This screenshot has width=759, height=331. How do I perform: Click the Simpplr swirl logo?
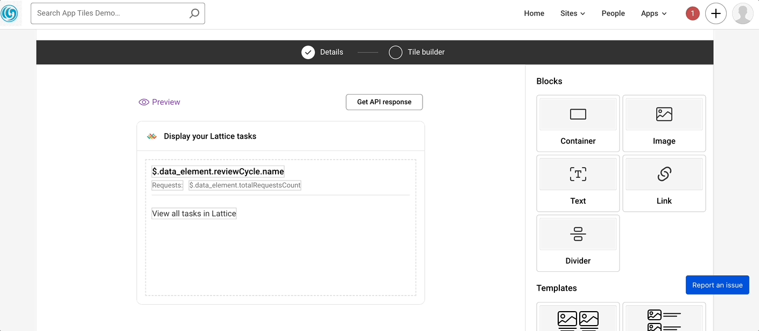pyautogui.click(x=9, y=13)
